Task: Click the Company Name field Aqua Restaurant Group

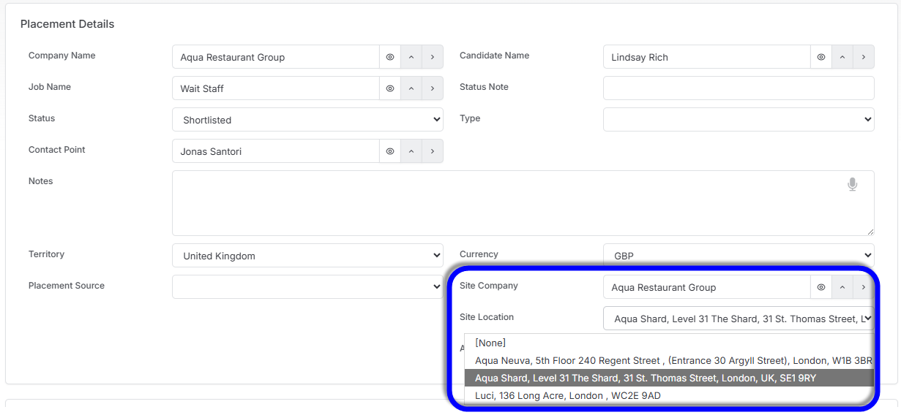Action: 276,57
